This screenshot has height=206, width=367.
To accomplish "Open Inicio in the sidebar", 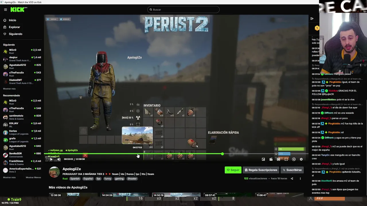I will click(12, 20).
